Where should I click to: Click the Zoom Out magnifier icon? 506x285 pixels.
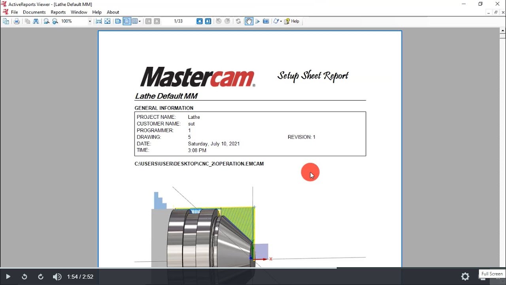[x=46, y=21]
